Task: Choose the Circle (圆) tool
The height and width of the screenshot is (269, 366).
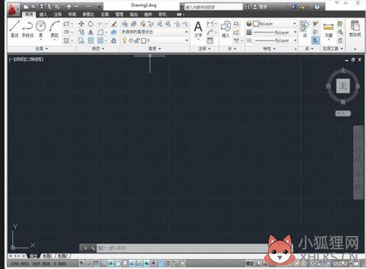Action: click(x=41, y=29)
